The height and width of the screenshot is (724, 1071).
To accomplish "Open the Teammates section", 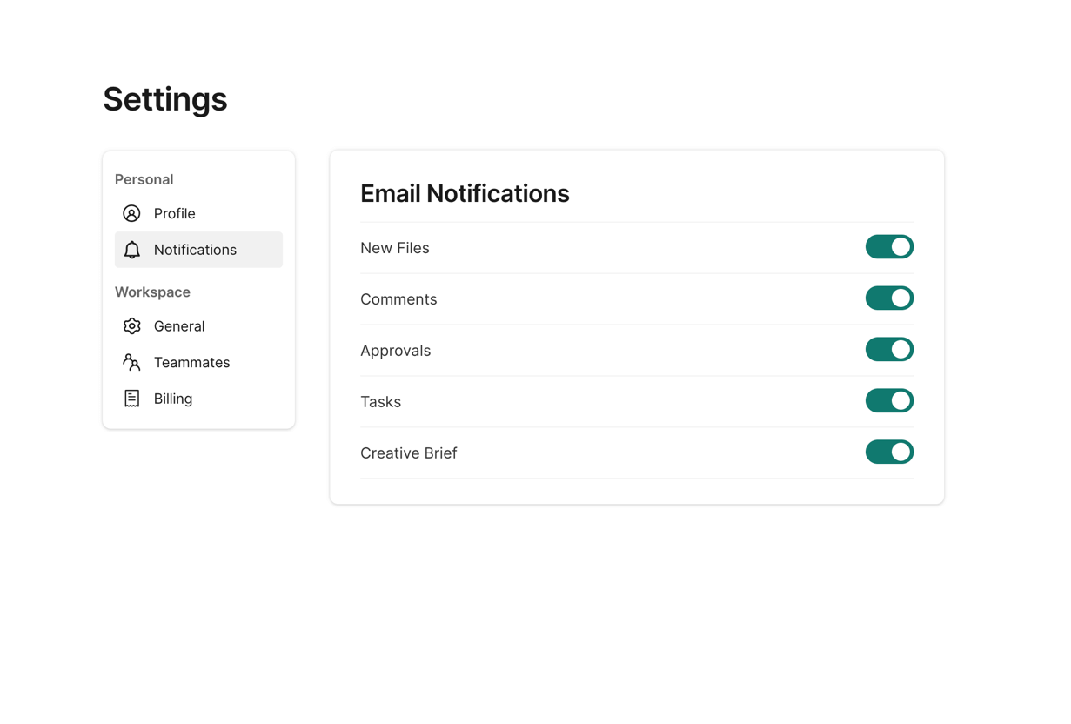I will pyautogui.click(x=191, y=362).
